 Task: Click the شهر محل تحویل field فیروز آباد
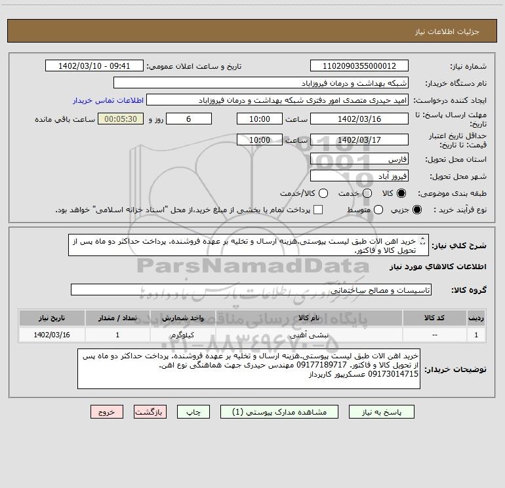pyautogui.click(x=359, y=176)
